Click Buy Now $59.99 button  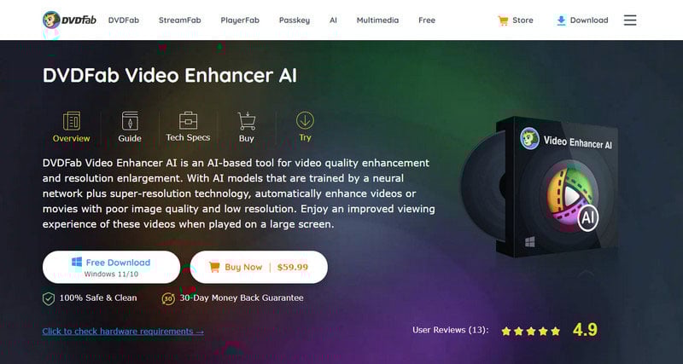tap(259, 267)
